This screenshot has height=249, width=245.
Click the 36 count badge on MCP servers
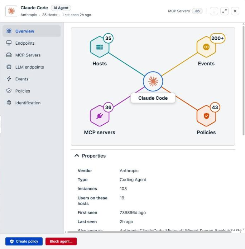(108, 107)
